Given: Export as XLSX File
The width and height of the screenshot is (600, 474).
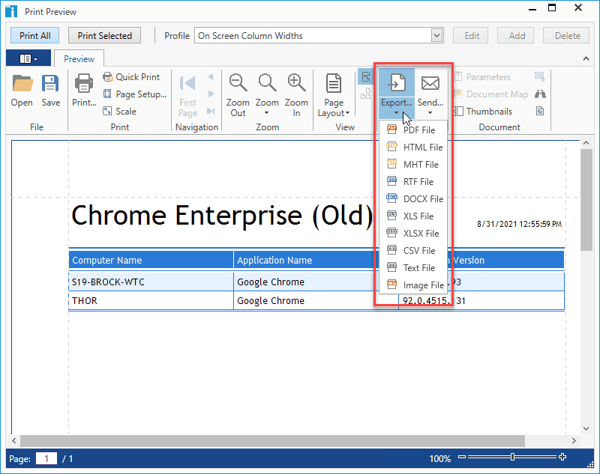Looking at the screenshot, I should [413, 233].
